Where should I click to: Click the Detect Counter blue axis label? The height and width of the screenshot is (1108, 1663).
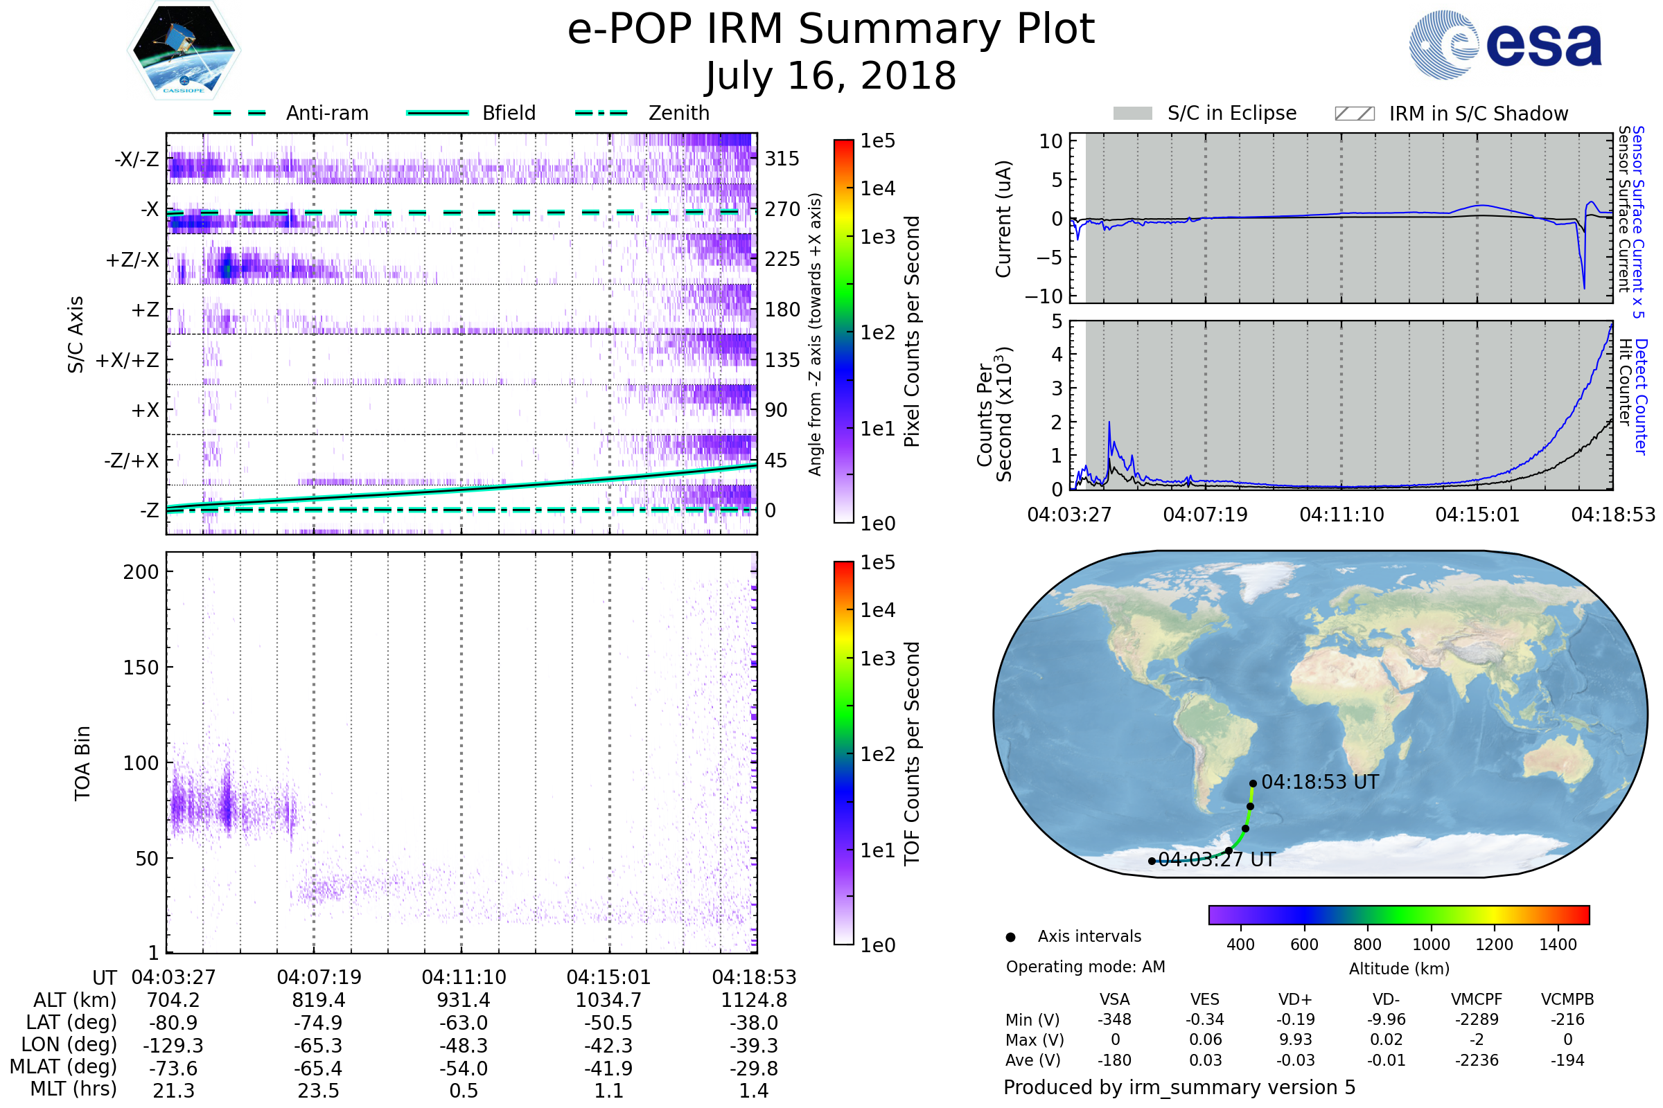(x=1641, y=397)
